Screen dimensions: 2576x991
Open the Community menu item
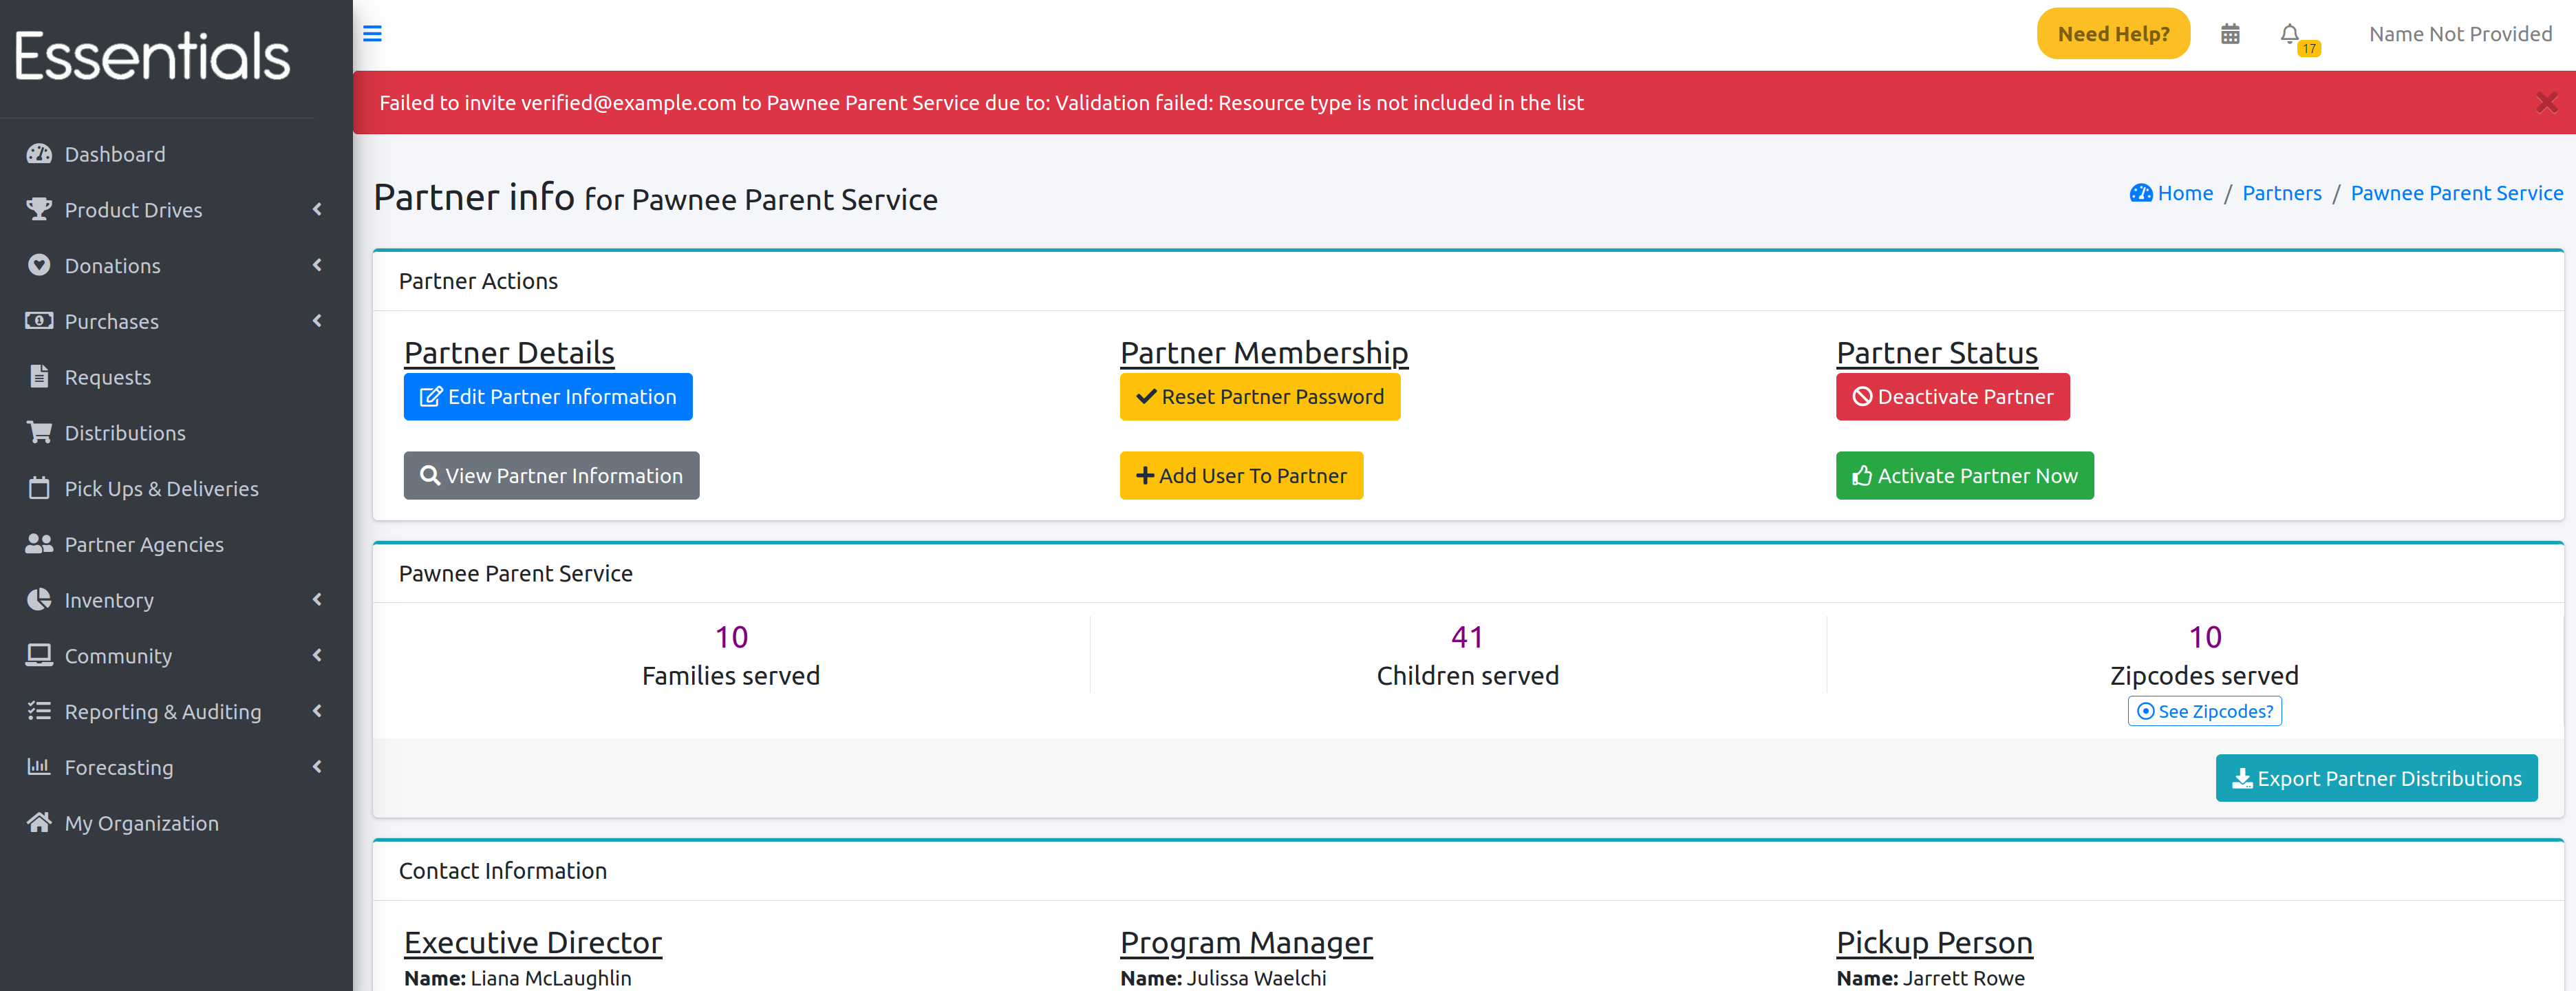coord(118,656)
